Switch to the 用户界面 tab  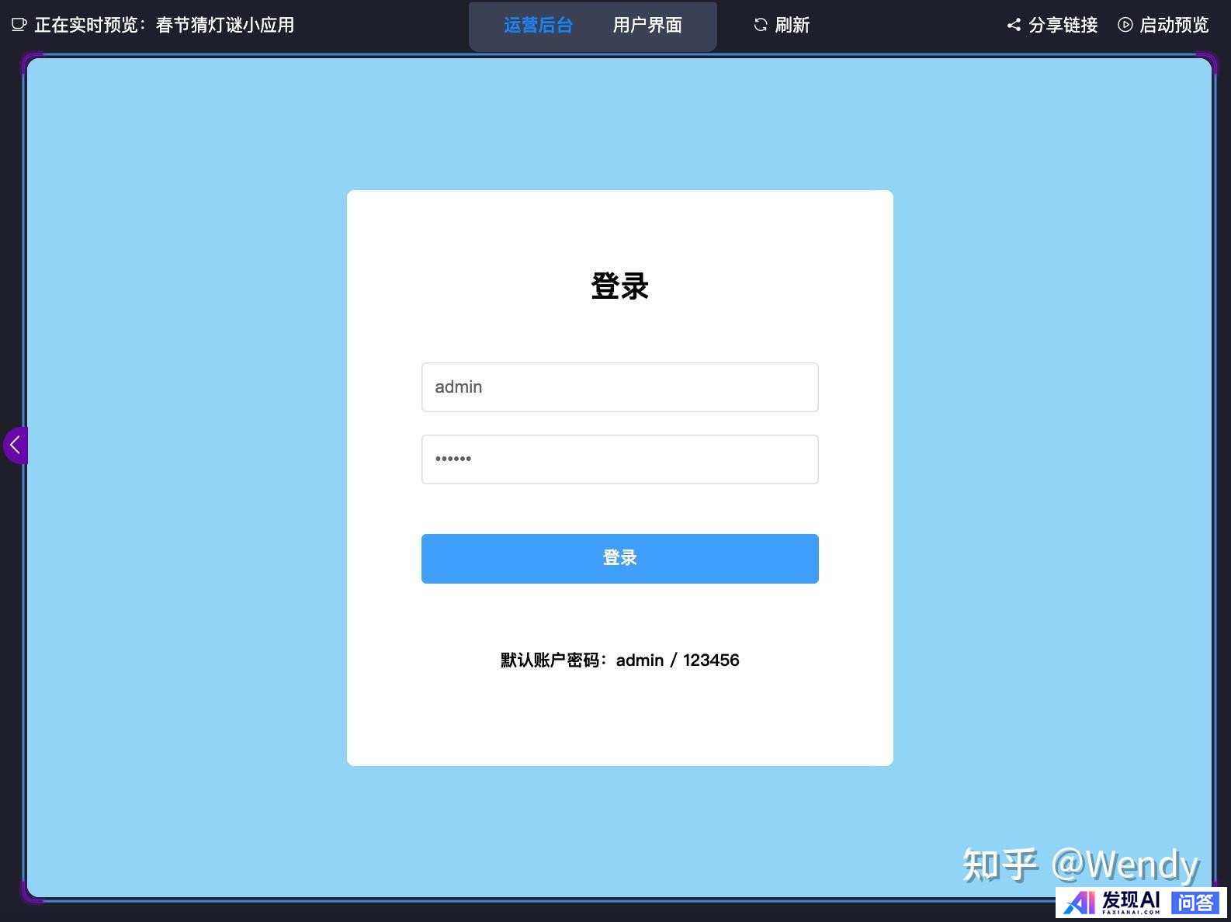tap(647, 26)
